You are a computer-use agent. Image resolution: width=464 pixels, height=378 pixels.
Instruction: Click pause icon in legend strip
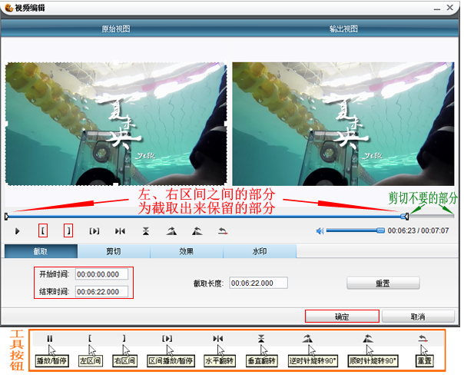tap(49, 338)
